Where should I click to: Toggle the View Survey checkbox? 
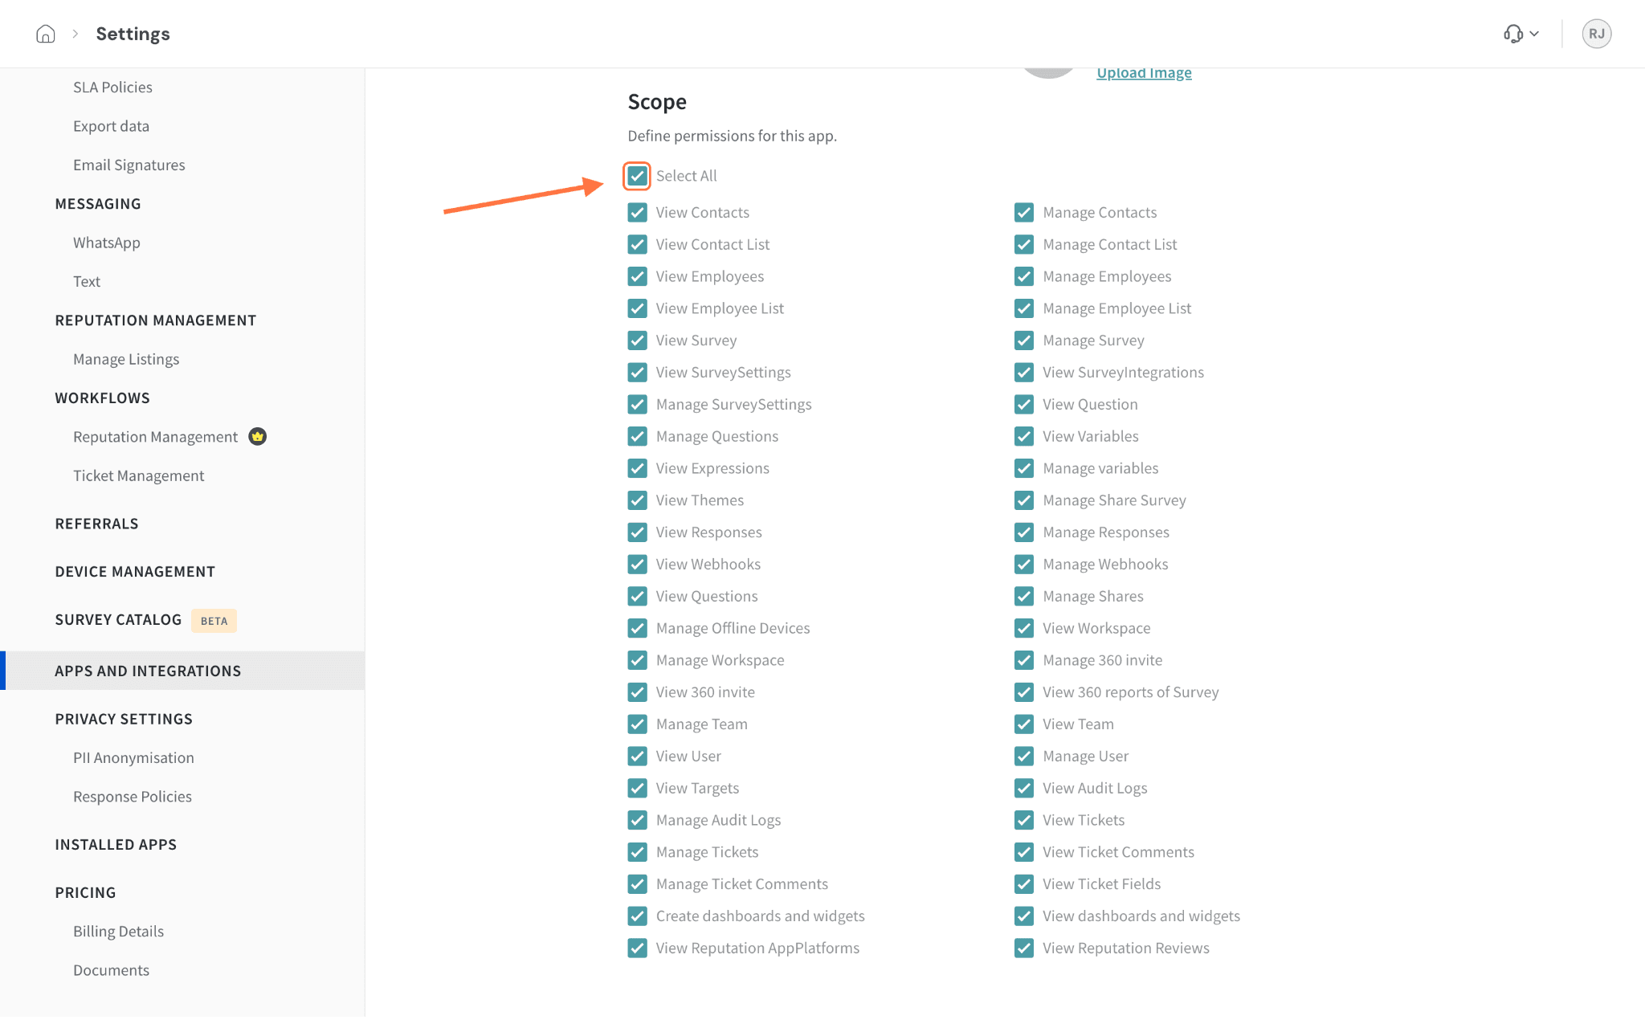(637, 341)
